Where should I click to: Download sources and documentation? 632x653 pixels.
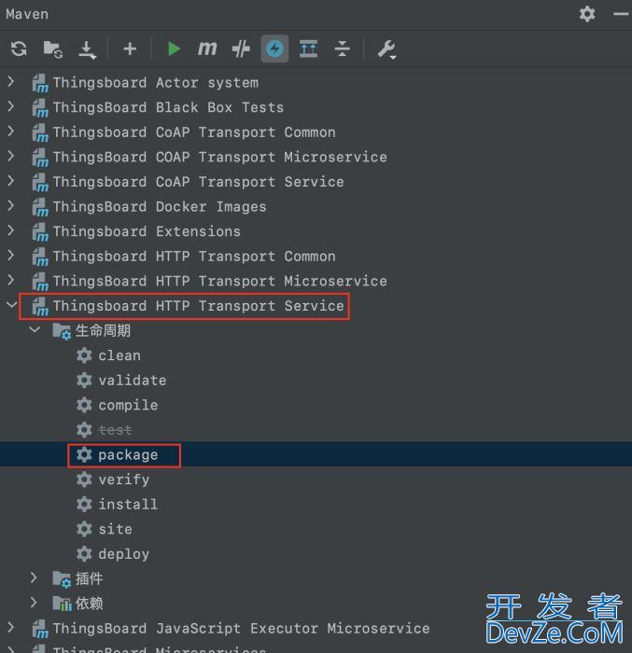tap(87, 49)
